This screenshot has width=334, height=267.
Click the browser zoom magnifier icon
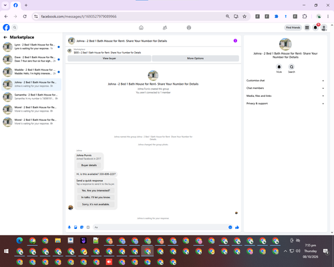(x=228, y=16)
